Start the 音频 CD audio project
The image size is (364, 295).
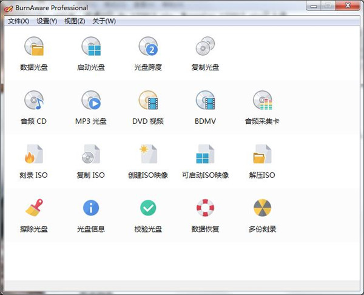pyautogui.click(x=34, y=100)
